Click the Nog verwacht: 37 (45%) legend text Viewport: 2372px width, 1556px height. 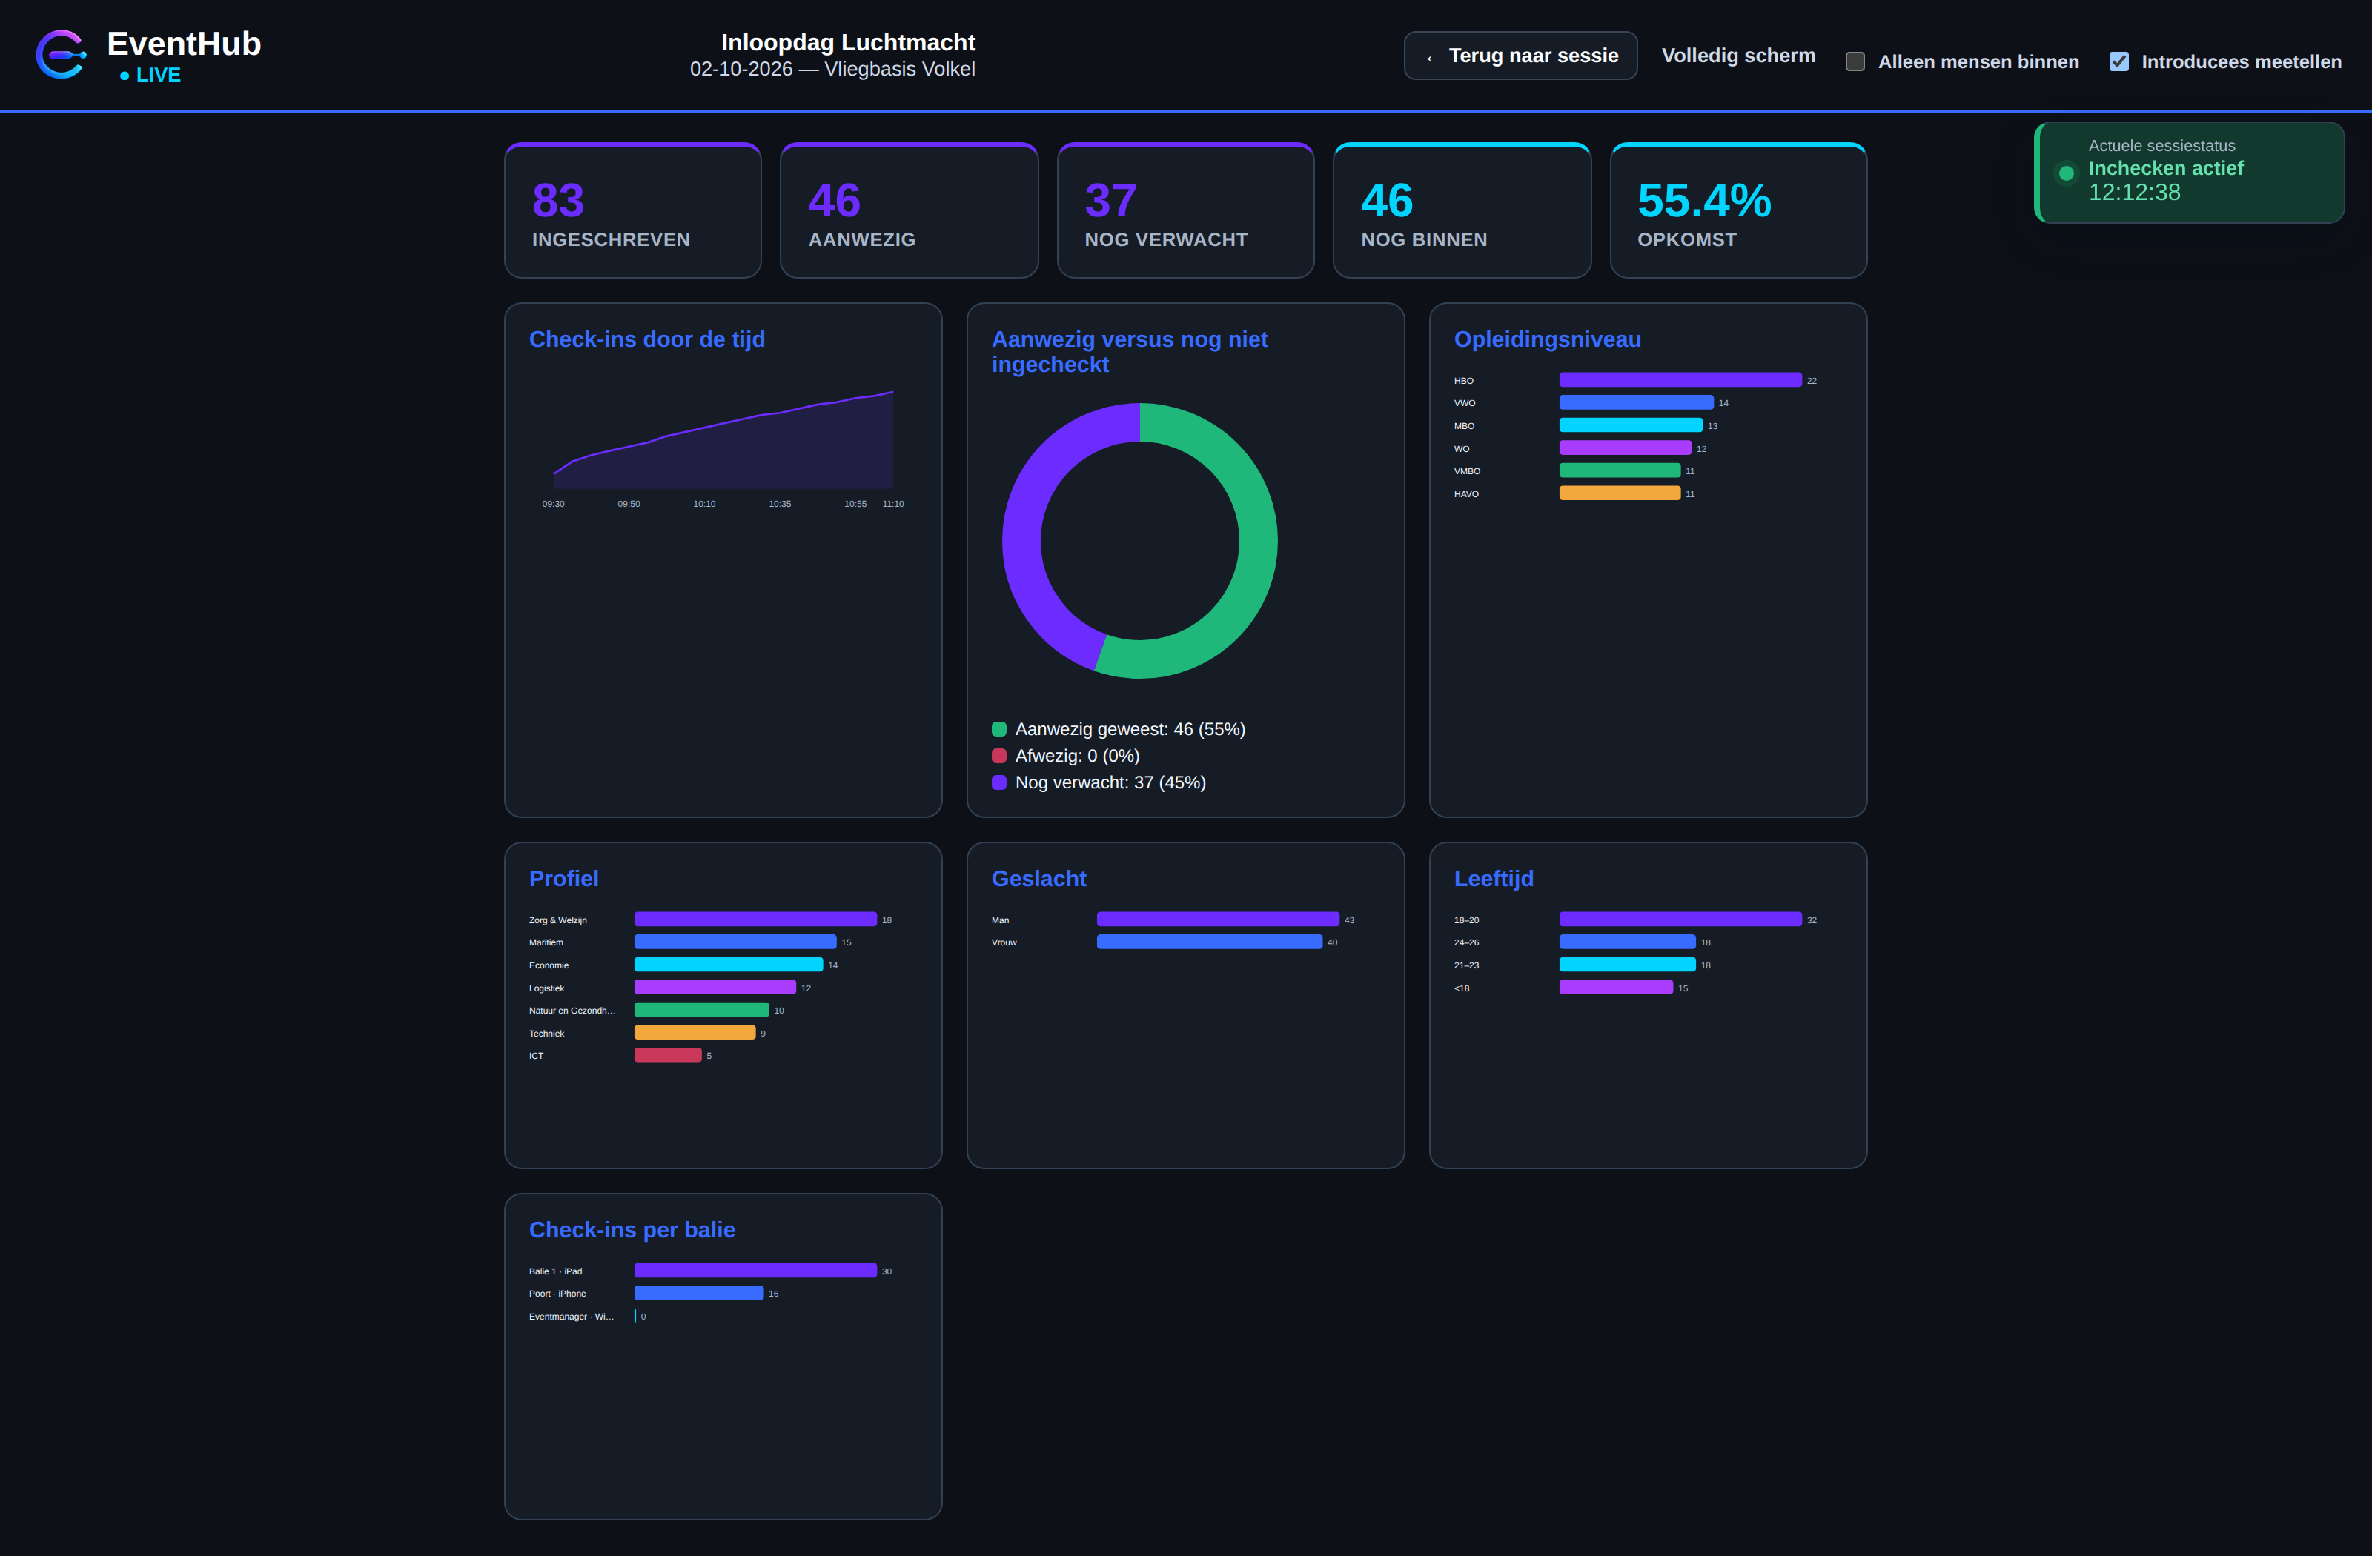click(1110, 783)
